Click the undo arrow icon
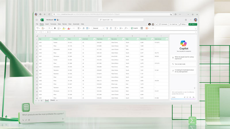230x129 pixels. (x=37, y=28)
